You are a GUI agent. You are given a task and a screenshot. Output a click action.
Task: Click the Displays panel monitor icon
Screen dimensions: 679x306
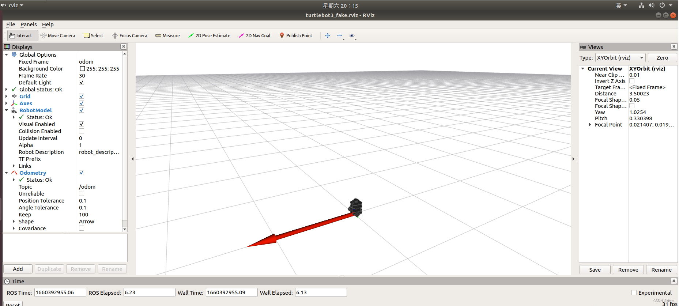(x=7, y=47)
